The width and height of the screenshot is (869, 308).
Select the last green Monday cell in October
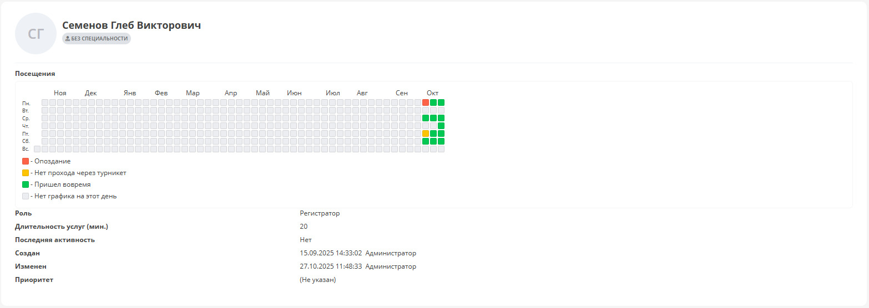pyautogui.click(x=441, y=102)
